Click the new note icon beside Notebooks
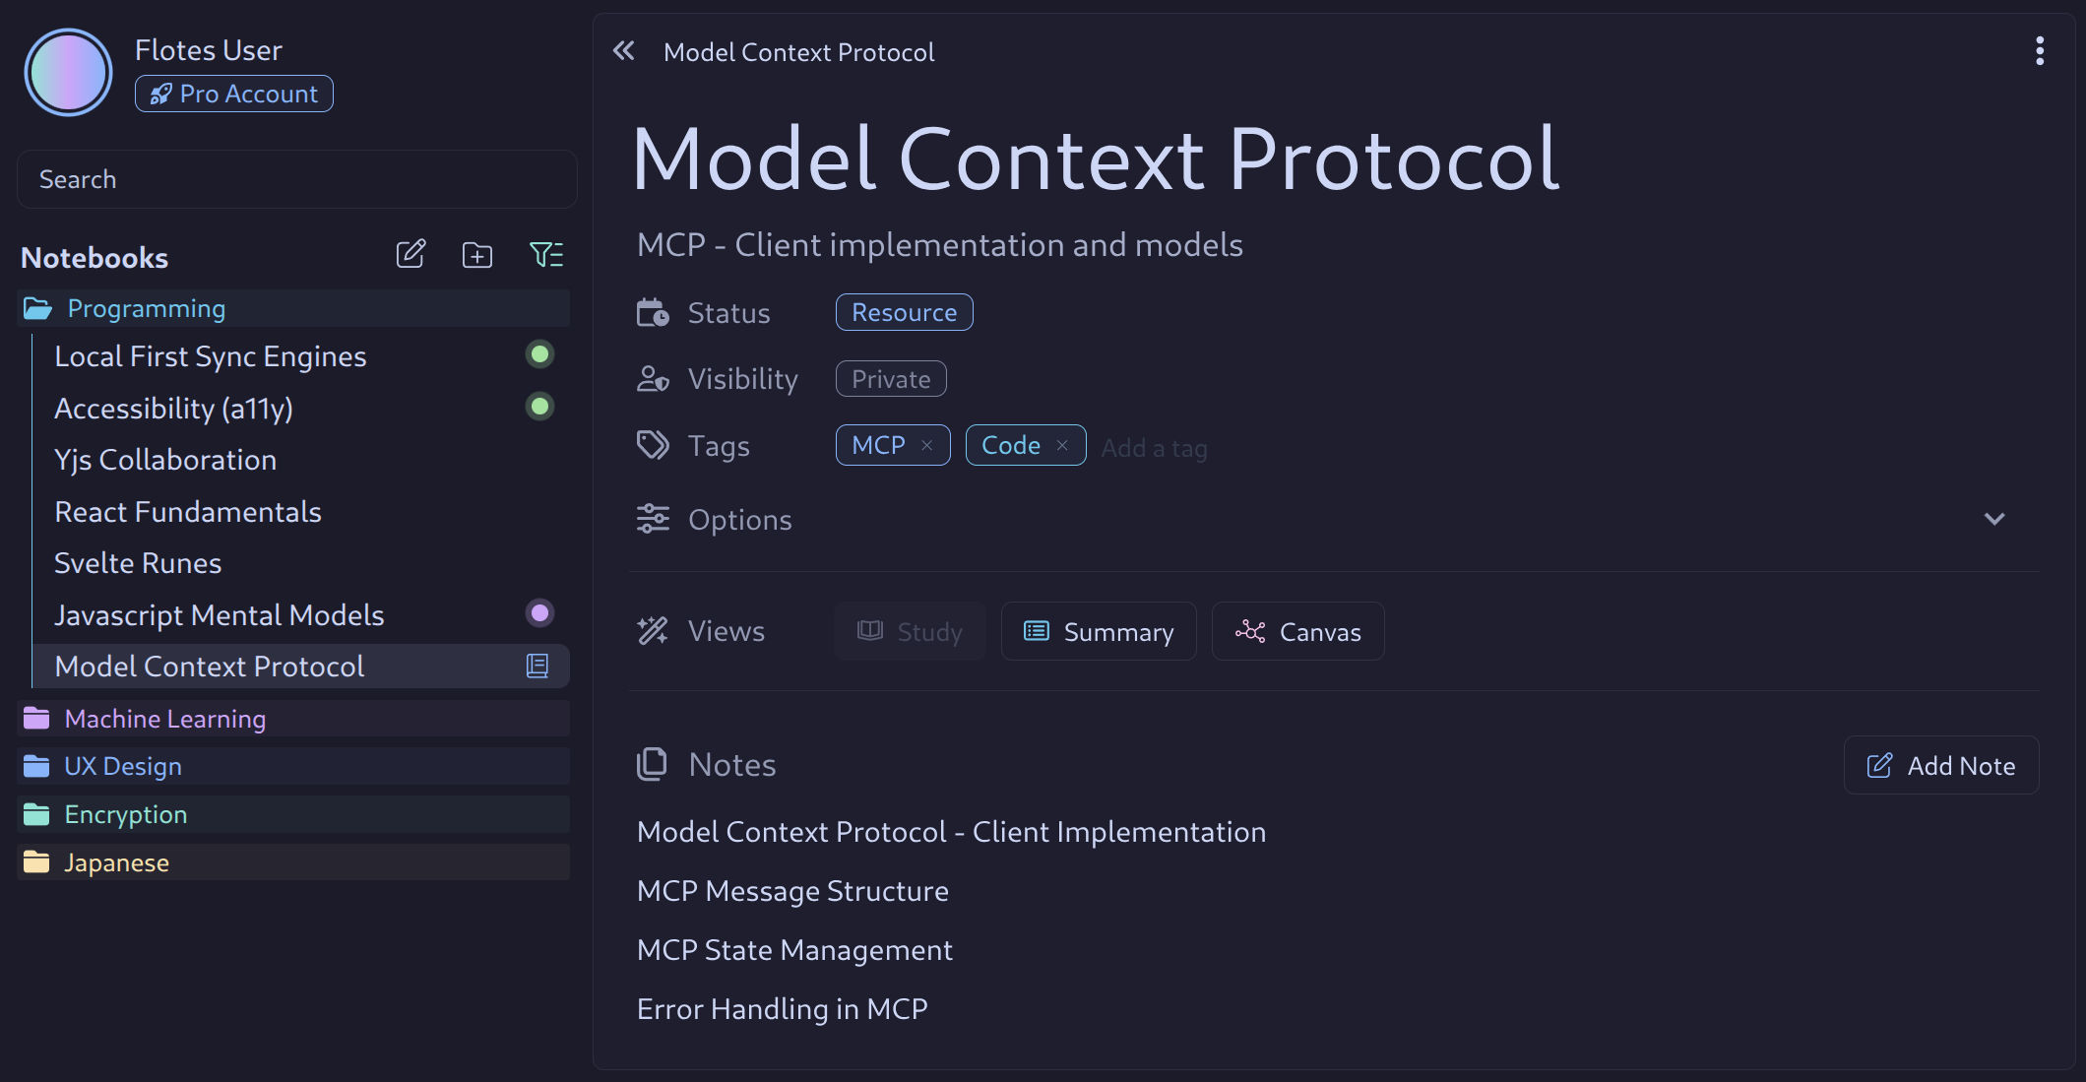 pos(411,255)
